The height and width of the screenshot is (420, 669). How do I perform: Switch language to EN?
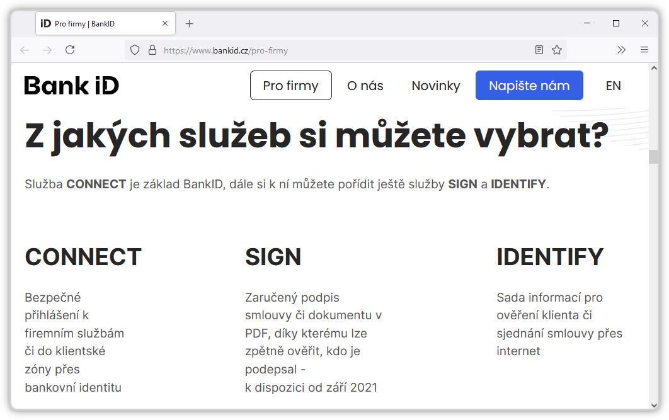pyautogui.click(x=614, y=86)
